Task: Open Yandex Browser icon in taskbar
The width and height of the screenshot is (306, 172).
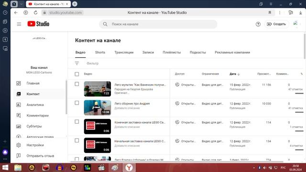Action: pos(129,168)
